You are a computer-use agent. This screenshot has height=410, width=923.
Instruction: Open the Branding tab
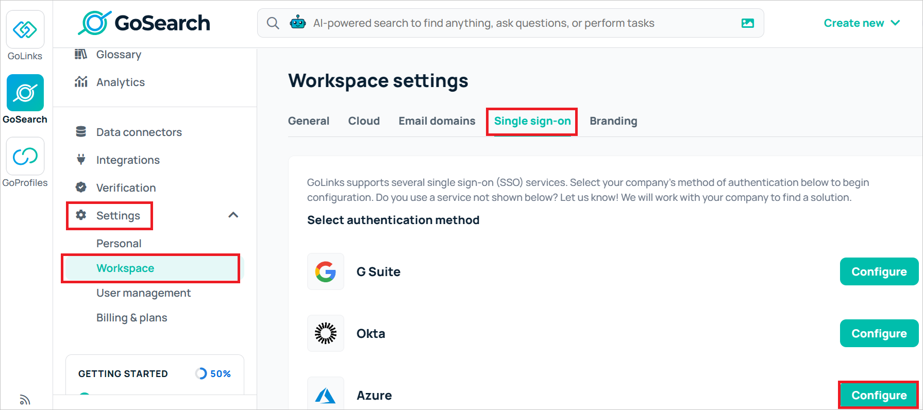[613, 121]
